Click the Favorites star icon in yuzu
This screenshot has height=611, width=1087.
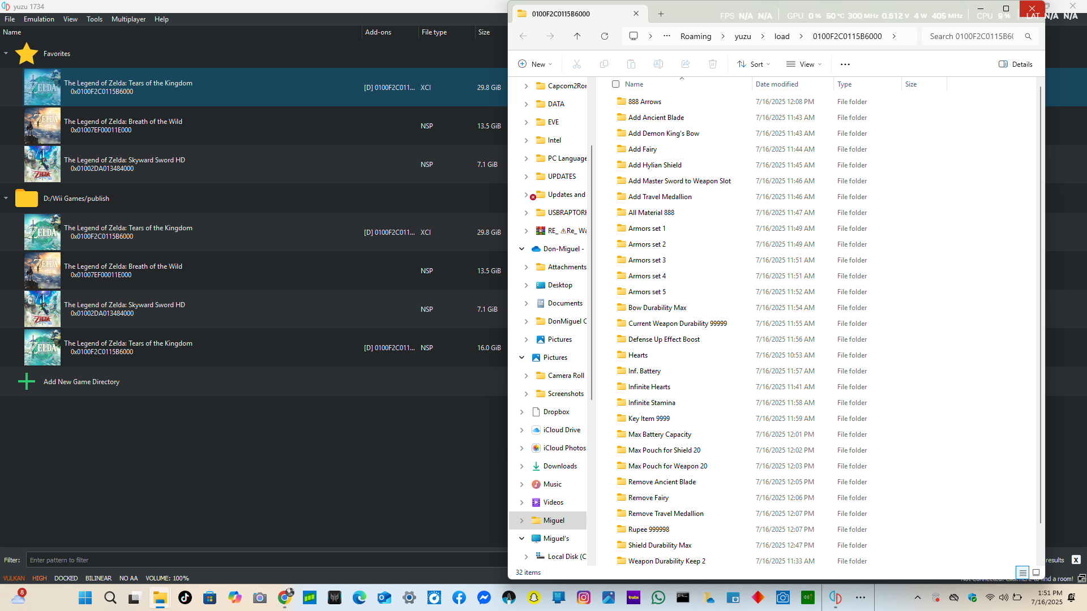[x=27, y=54]
